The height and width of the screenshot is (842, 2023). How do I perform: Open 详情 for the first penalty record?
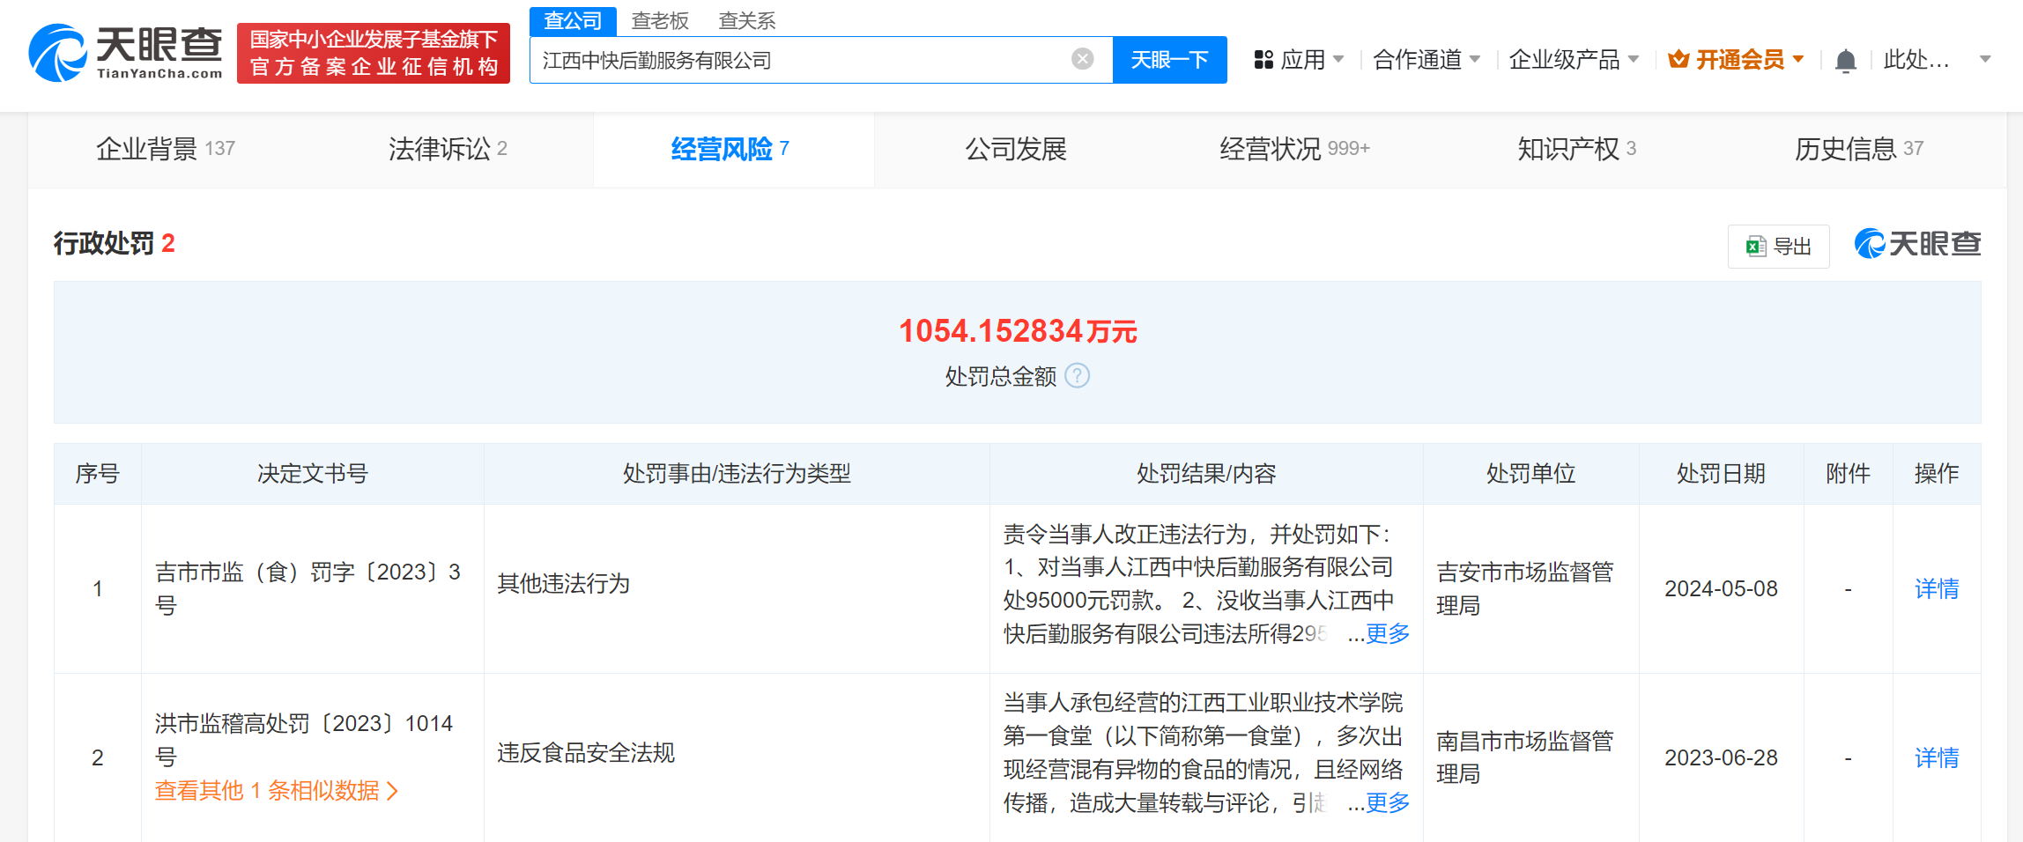point(1936,588)
